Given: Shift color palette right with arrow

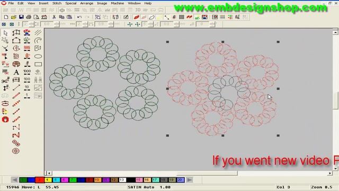Looking at the screenshot, I should pos(190,180).
